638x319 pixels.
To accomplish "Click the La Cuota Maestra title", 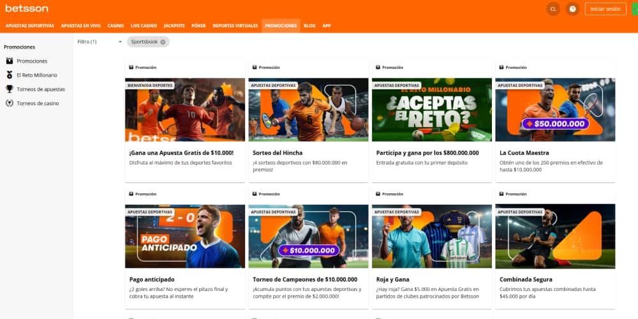I will [524, 153].
